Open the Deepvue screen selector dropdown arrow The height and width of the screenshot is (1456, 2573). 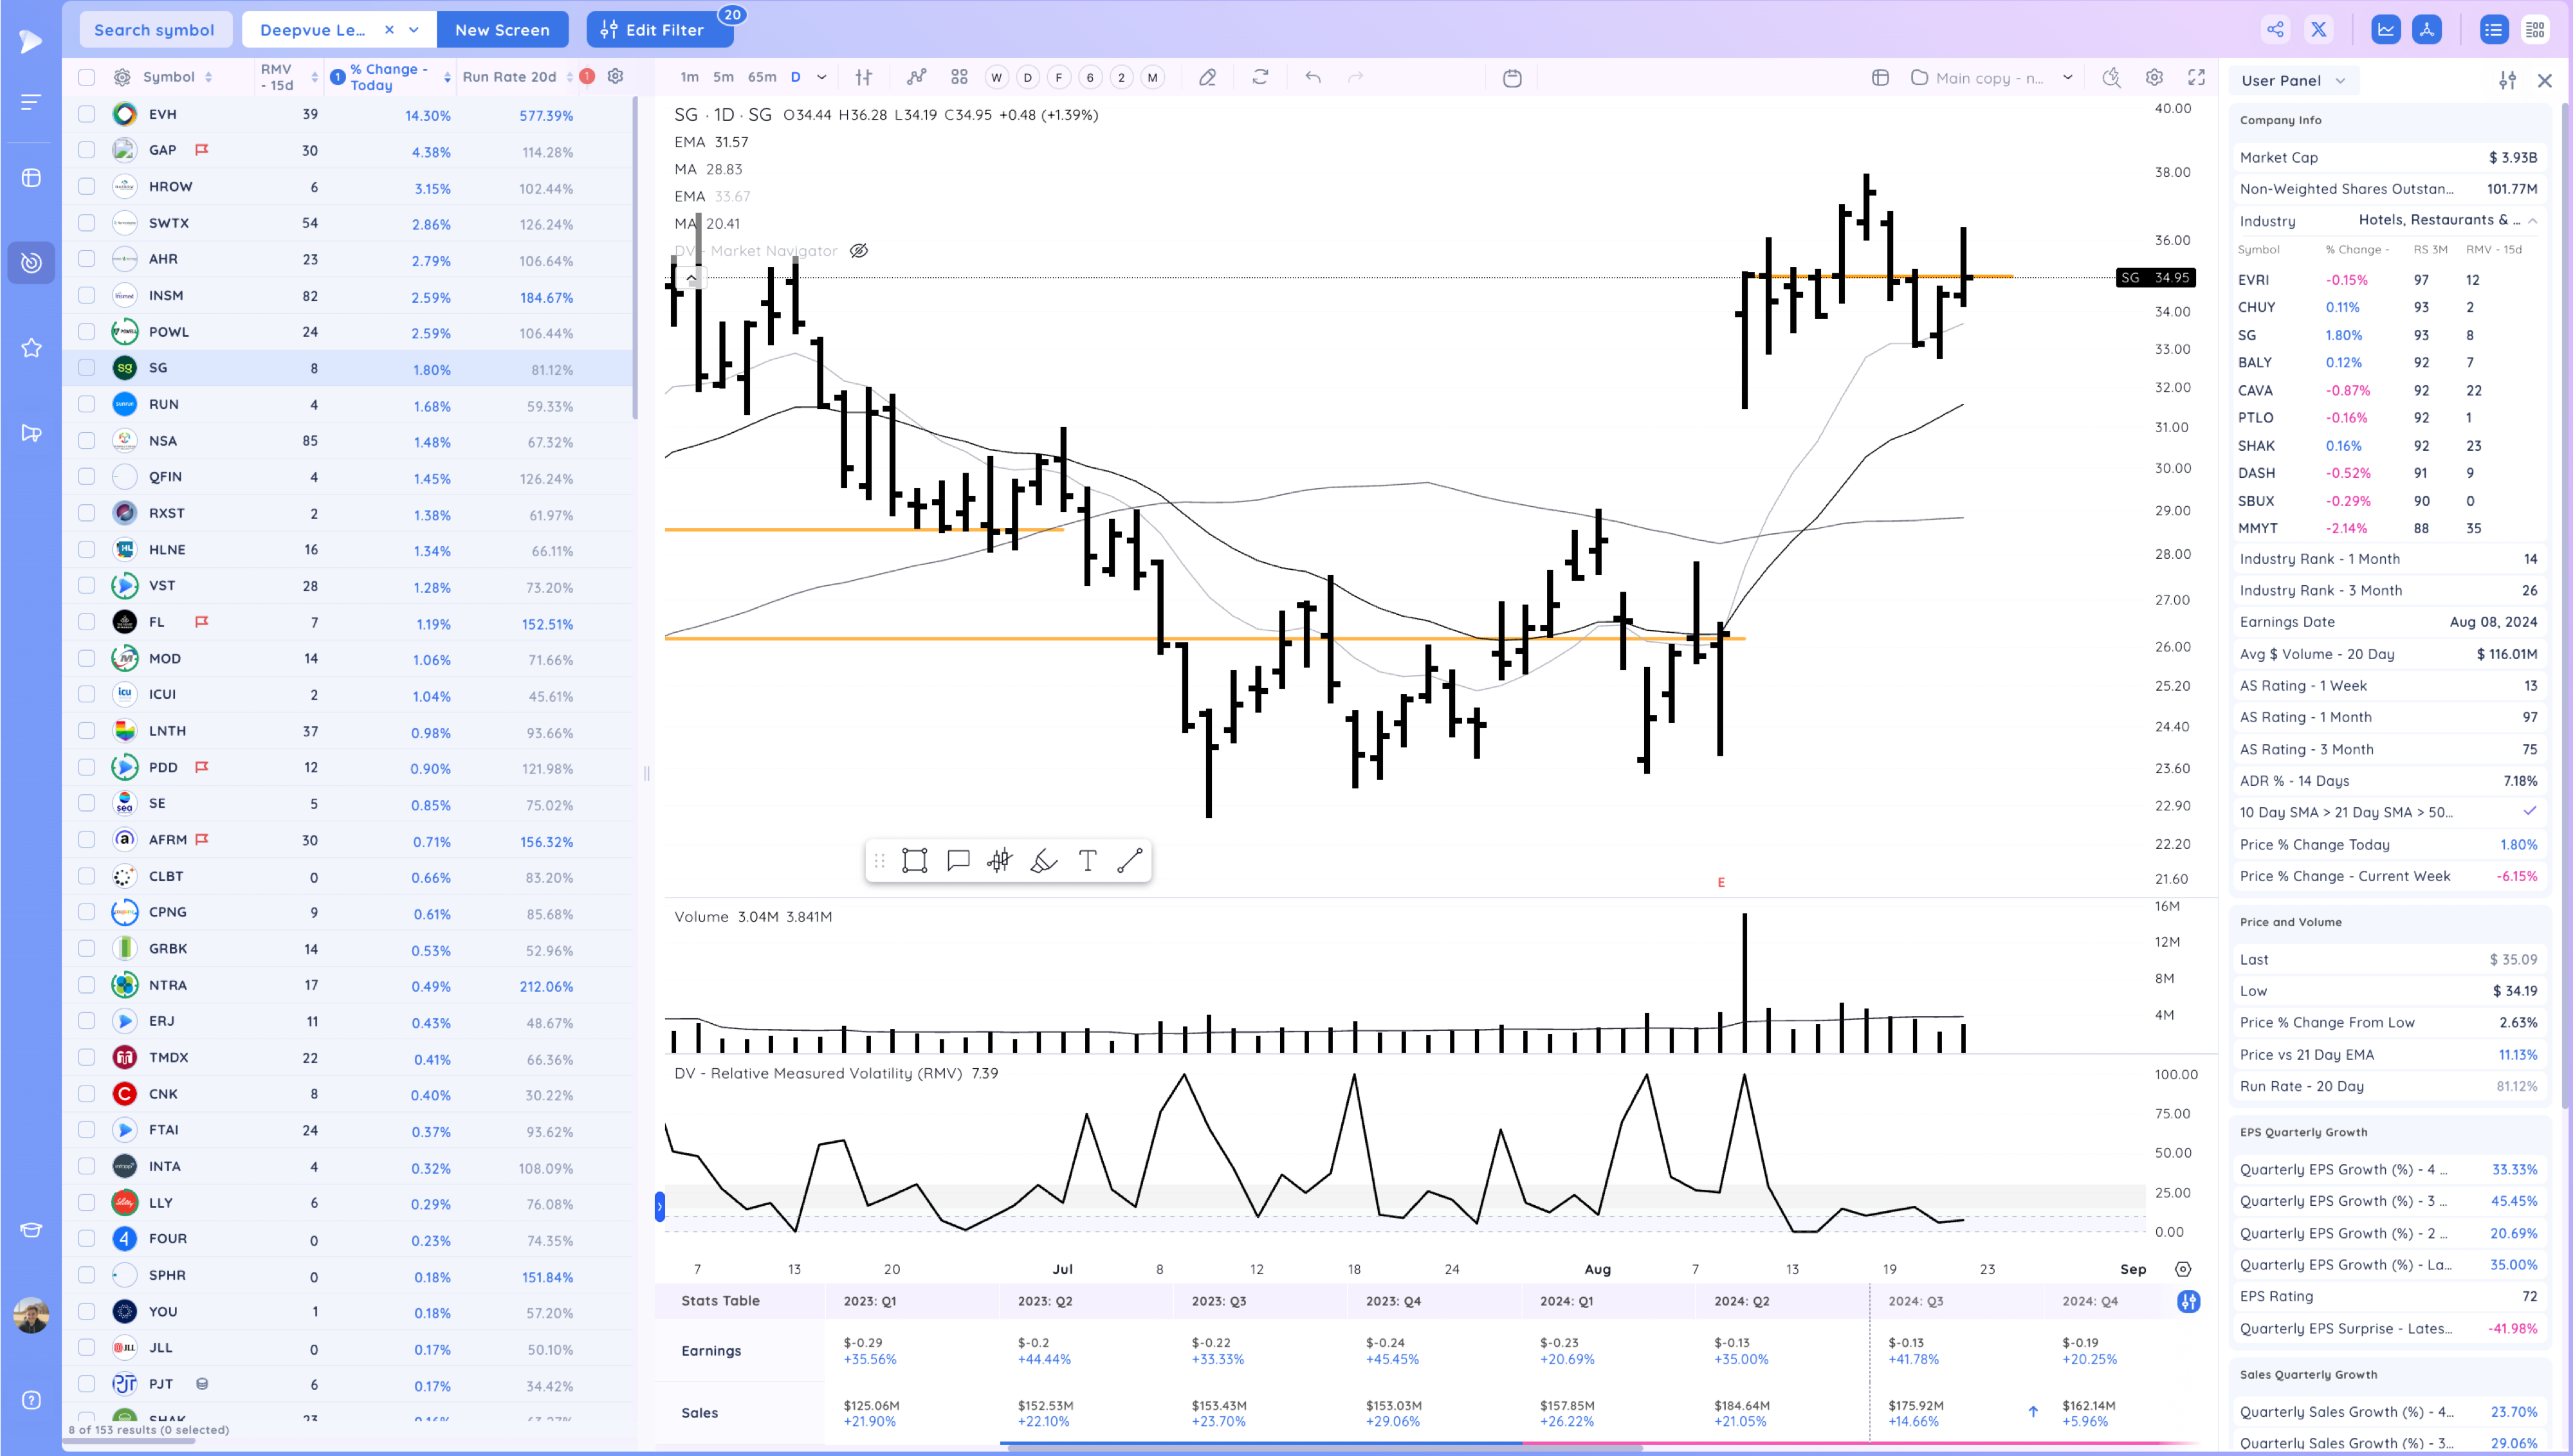tap(414, 30)
